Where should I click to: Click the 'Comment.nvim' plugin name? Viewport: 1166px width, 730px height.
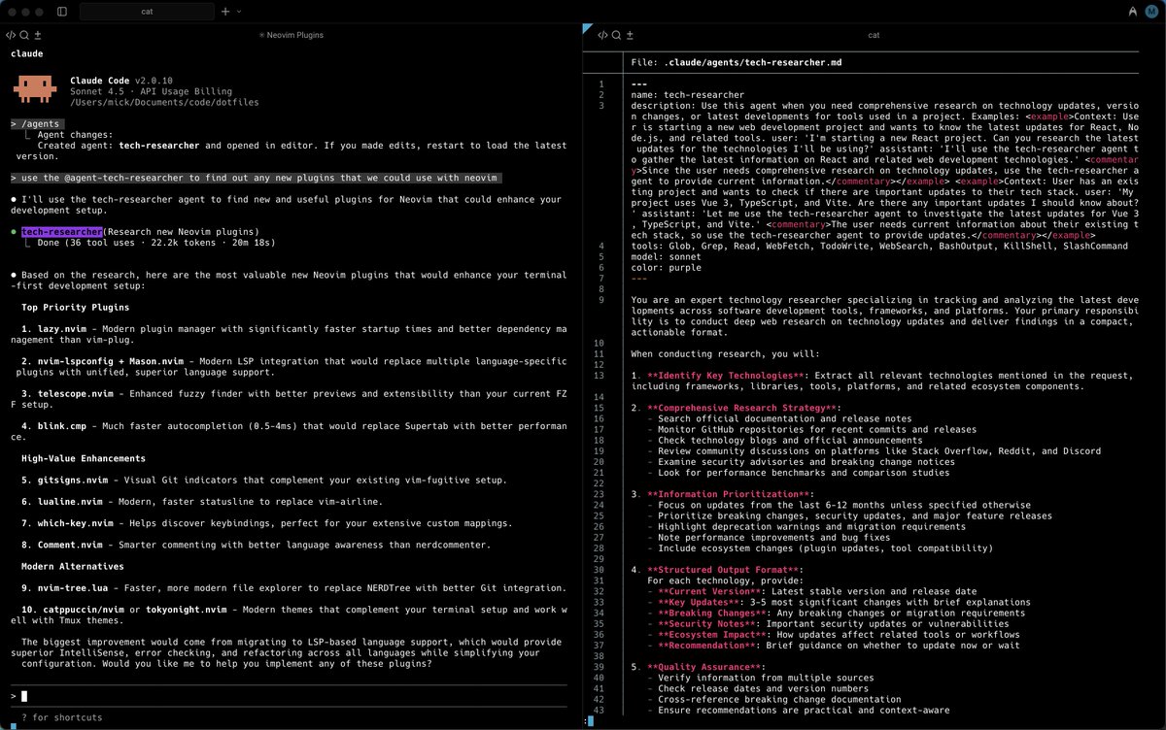[x=70, y=545]
